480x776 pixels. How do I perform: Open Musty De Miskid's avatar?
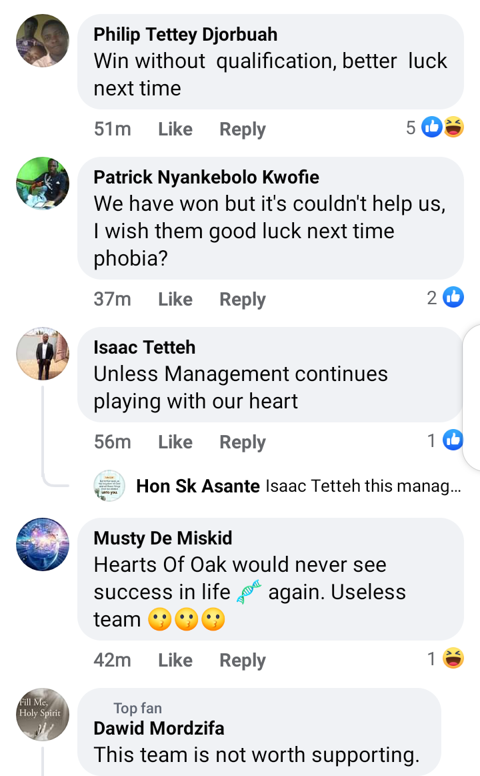(42, 544)
